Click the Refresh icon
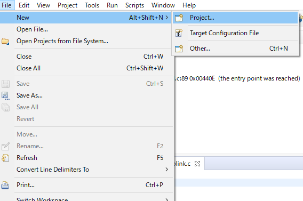Screen dimensions: 303x201 click(5, 158)
